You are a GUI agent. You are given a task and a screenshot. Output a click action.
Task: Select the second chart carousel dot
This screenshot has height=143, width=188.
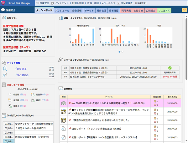(x=122, y=52)
